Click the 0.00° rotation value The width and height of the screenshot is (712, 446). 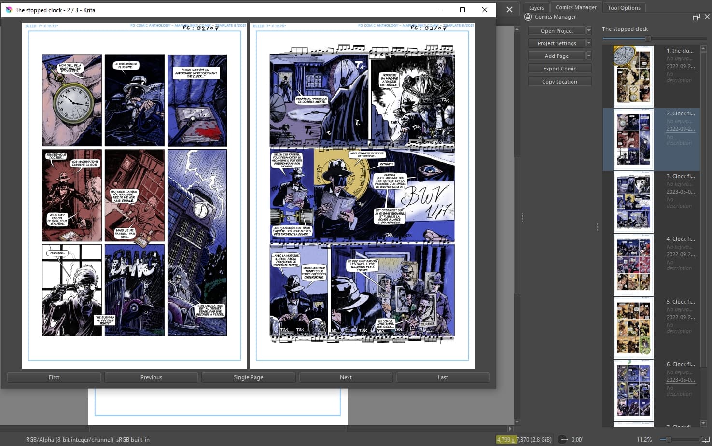(577, 440)
